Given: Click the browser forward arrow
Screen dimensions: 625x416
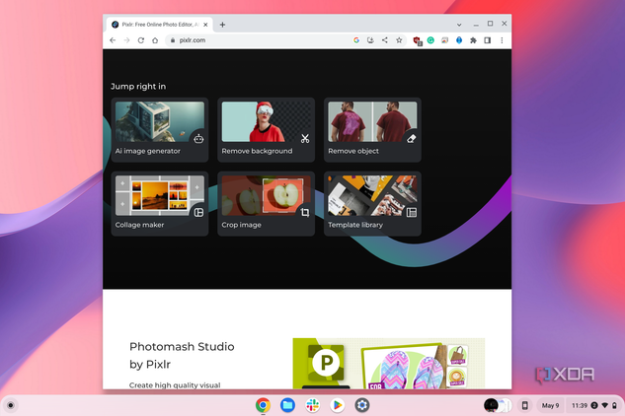Looking at the screenshot, I should 126,40.
